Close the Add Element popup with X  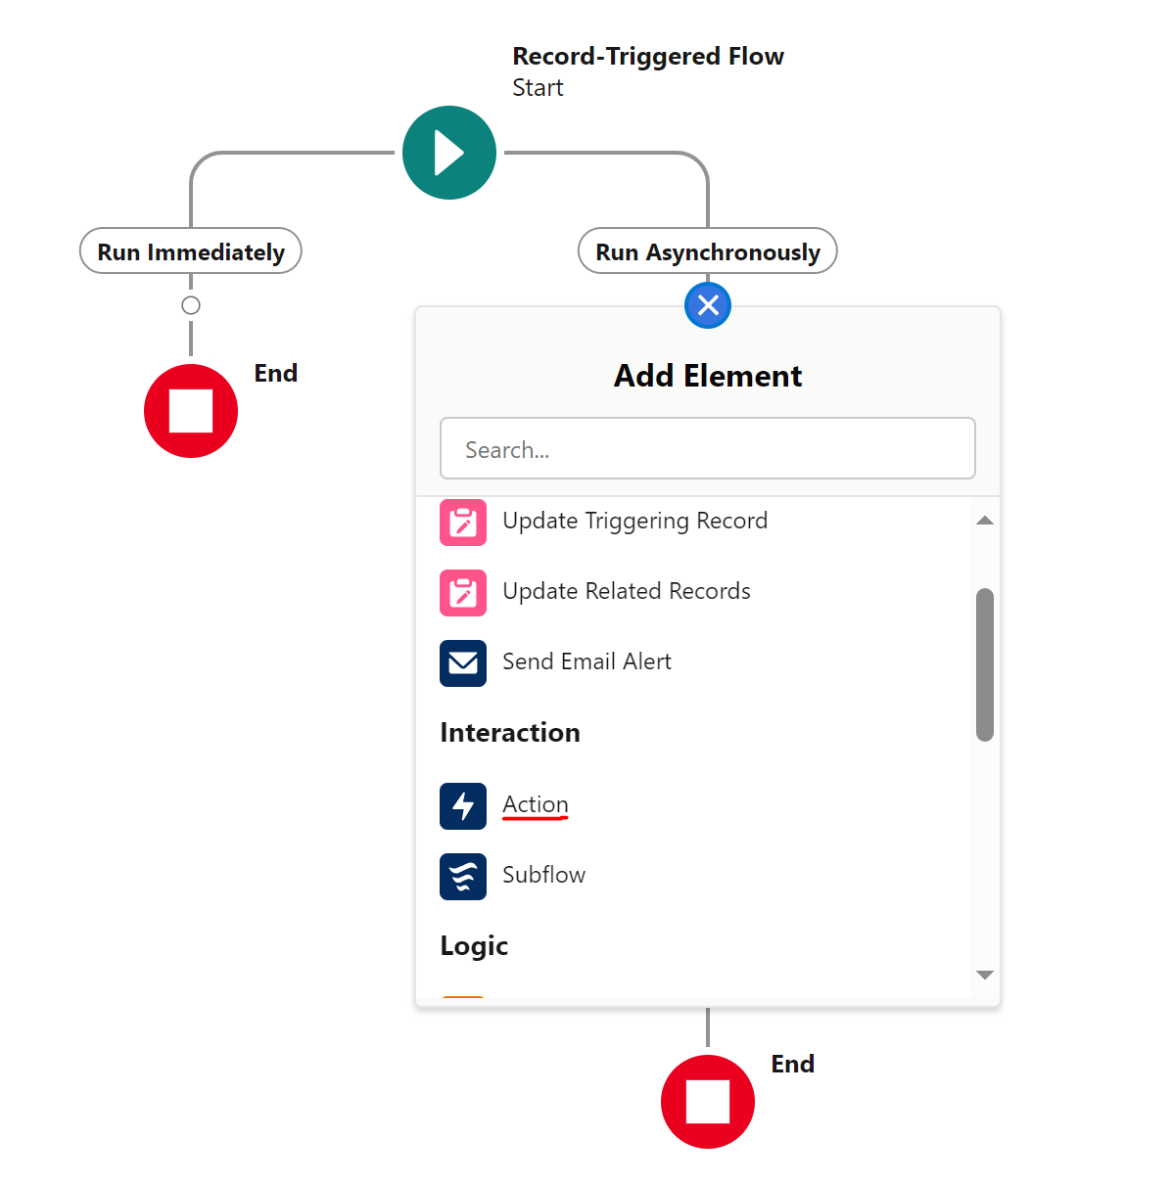708,305
